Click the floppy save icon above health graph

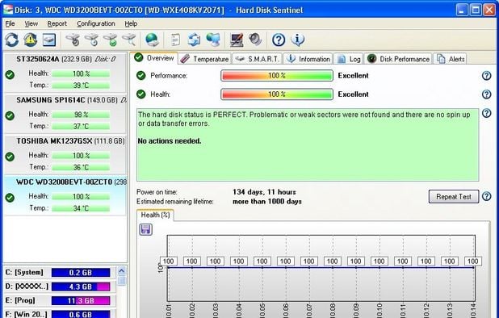(x=146, y=229)
